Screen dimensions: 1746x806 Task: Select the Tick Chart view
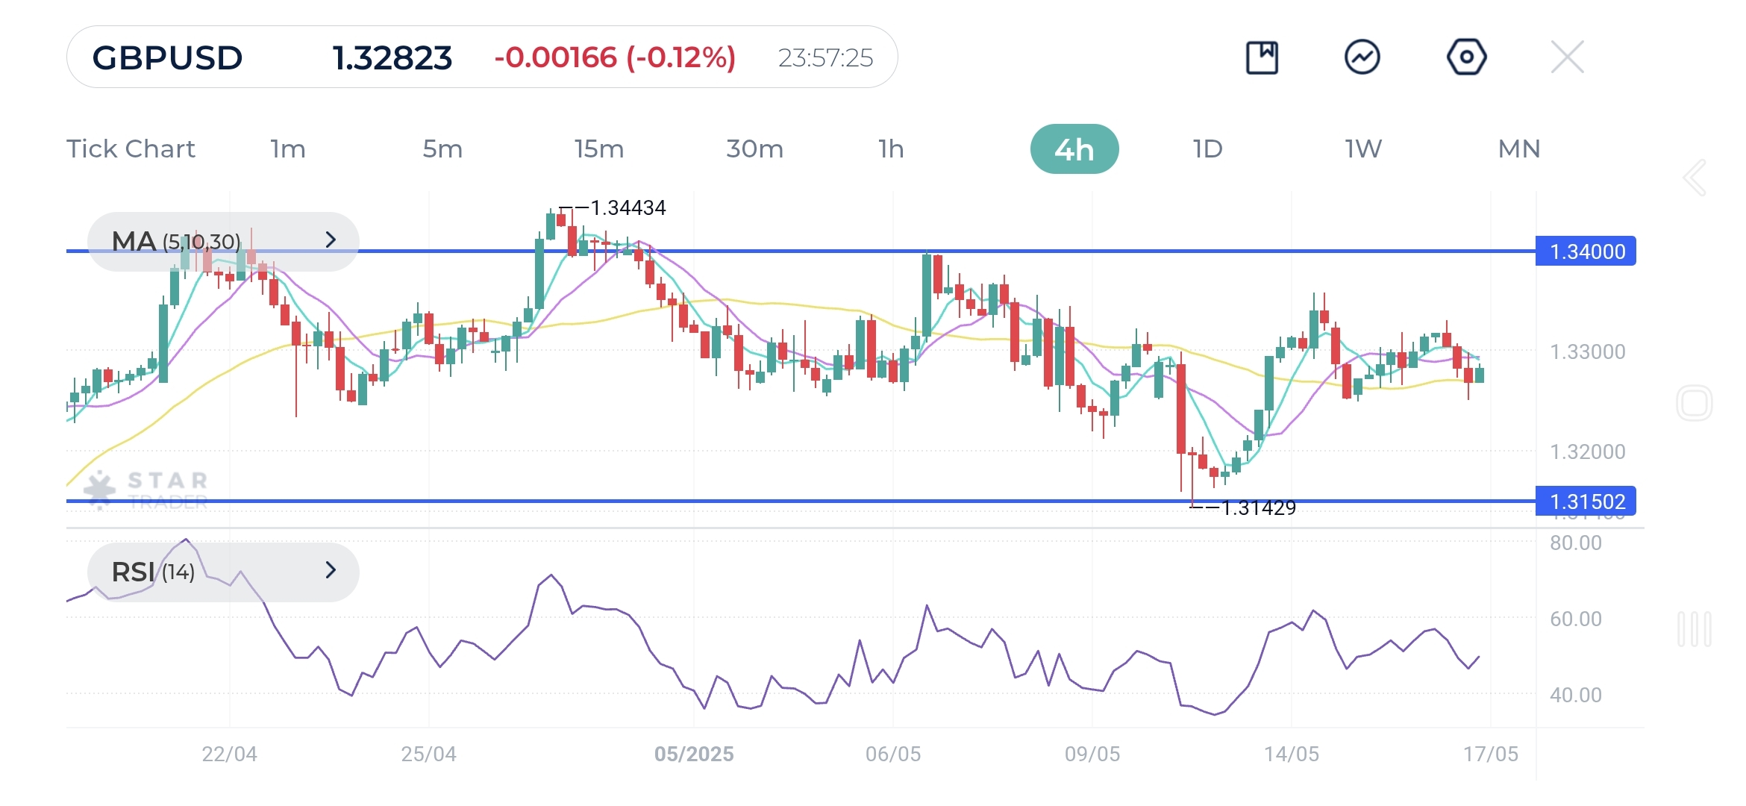pos(131,149)
